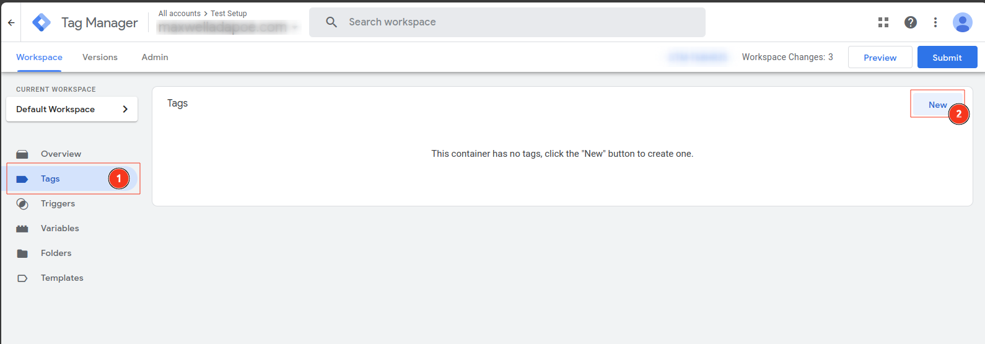This screenshot has width=985, height=344.
Task: Switch to the Versions tab
Action: (100, 57)
